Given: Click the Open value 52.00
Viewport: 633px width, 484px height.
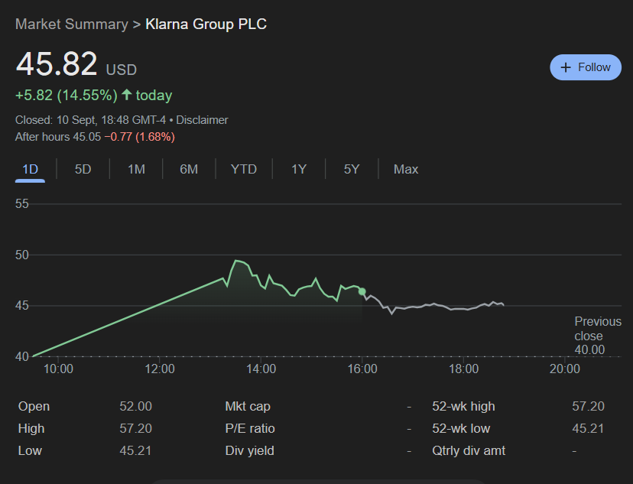Looking at the screenshot, I should 135,406.
